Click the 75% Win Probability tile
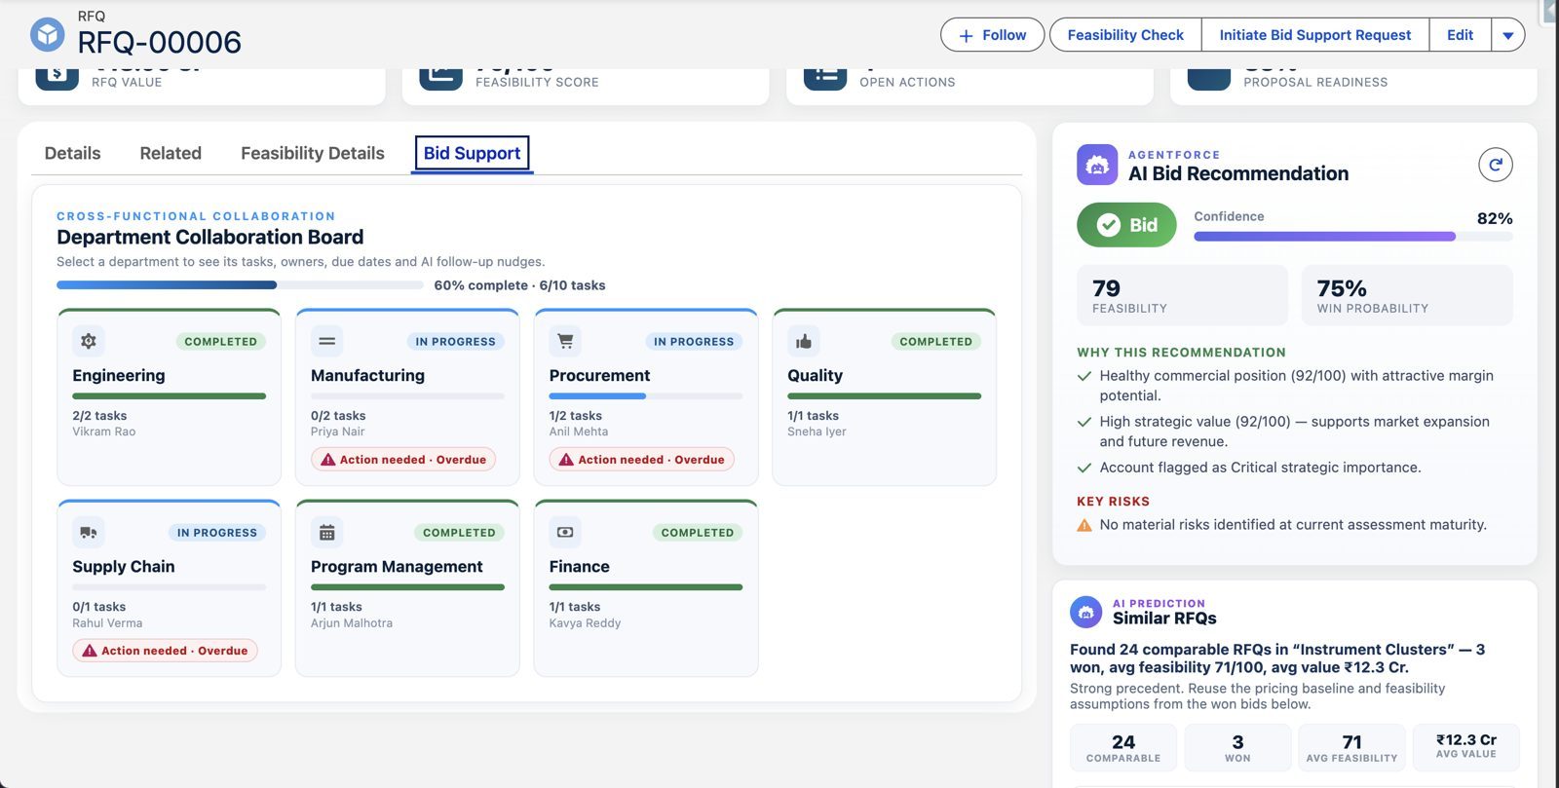The image size is (1559, 788). (x=1407, y=295)
